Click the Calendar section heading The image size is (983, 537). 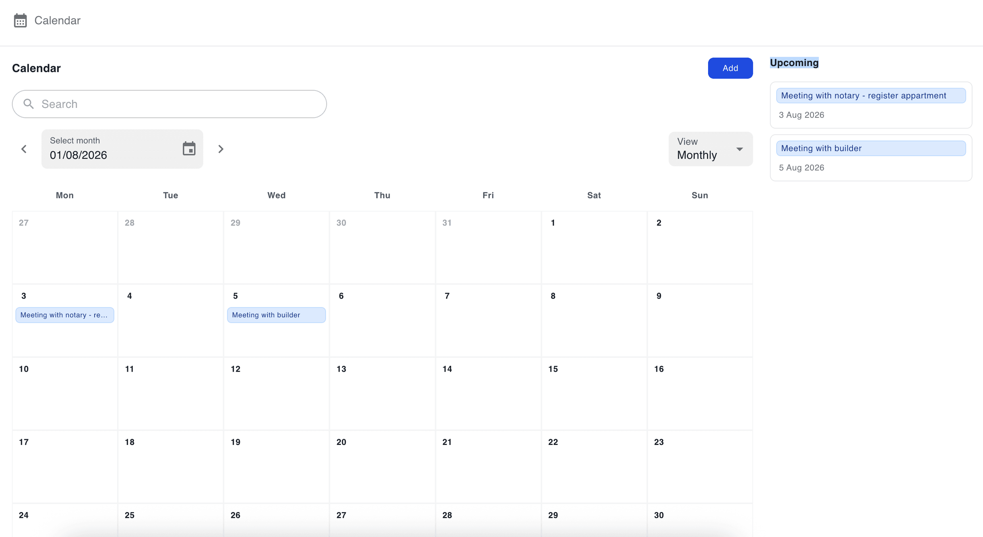click(36, 68)
